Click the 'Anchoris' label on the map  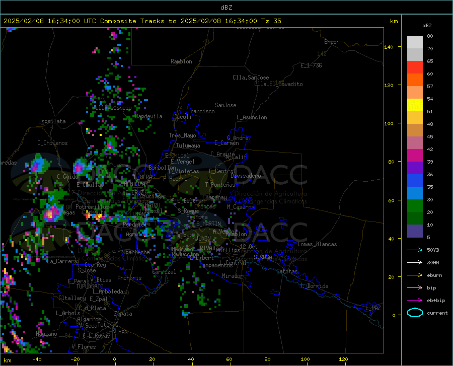click(x=129, y=278)
